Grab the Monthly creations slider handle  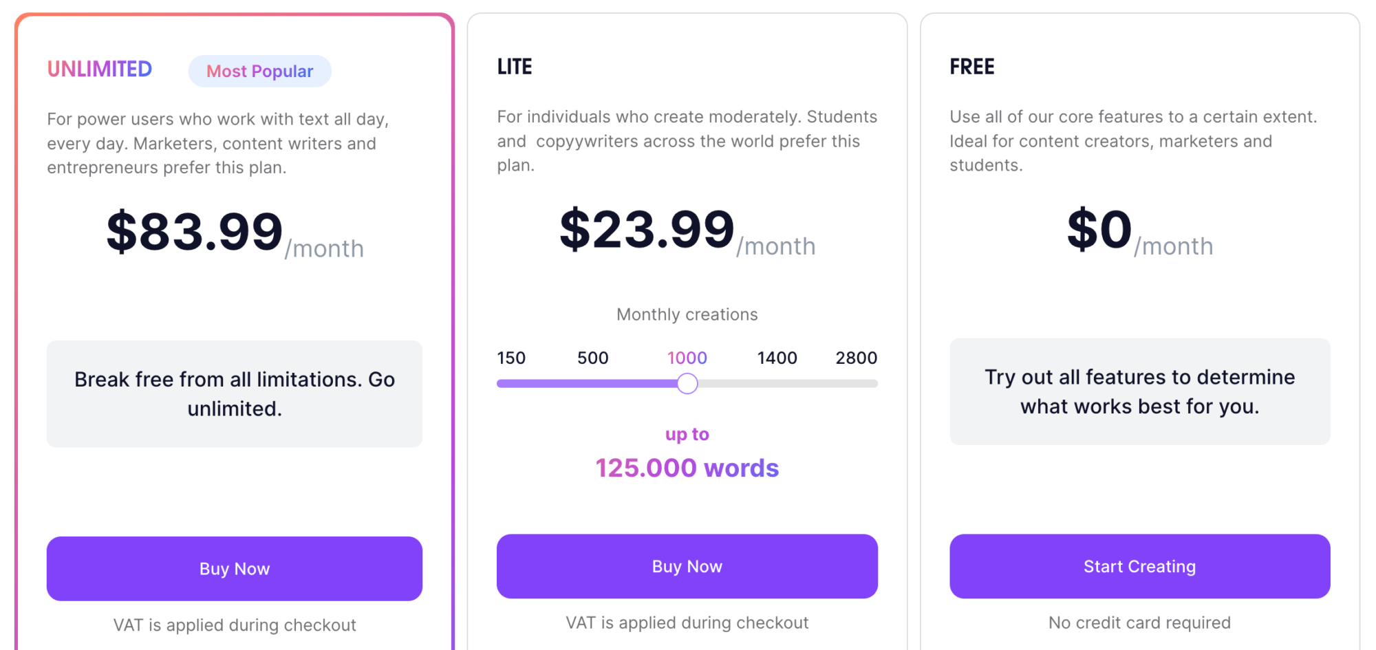point(687,384)
